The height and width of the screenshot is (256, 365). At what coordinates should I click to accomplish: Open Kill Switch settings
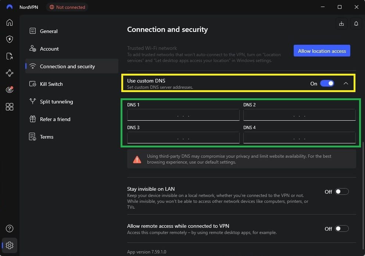72,84
